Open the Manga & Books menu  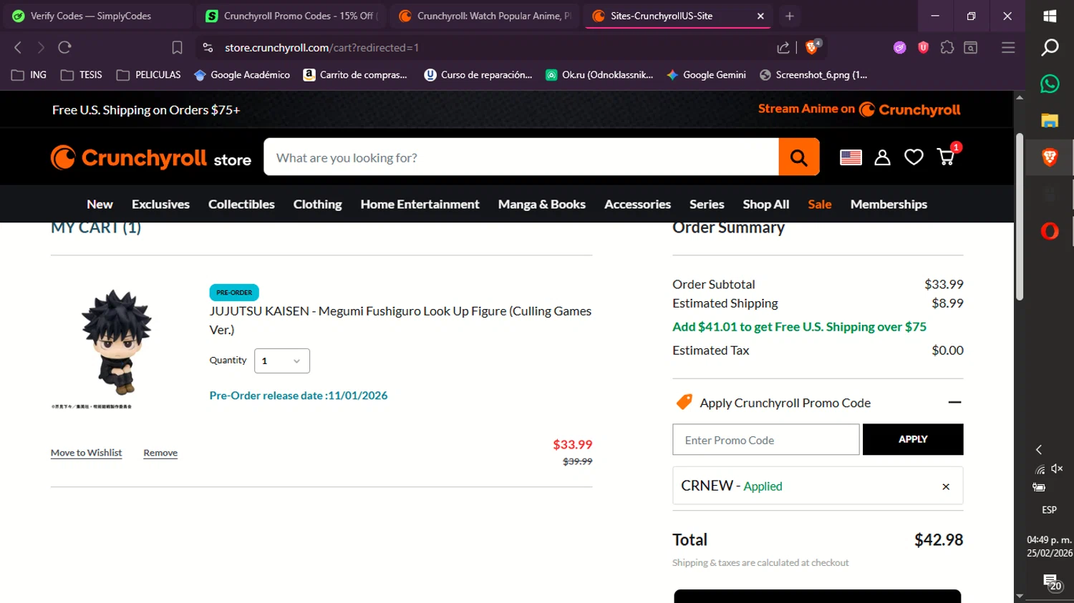tap(542, 205)
